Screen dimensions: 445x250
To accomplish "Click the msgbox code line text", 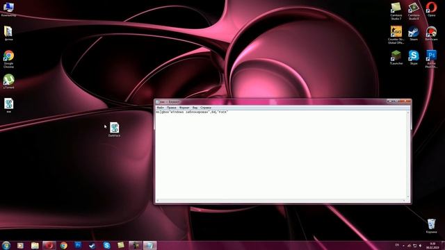I will pos(192,112).
